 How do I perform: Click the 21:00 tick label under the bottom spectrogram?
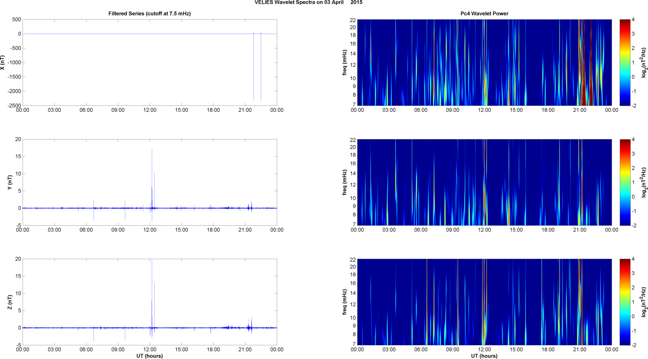580,349
